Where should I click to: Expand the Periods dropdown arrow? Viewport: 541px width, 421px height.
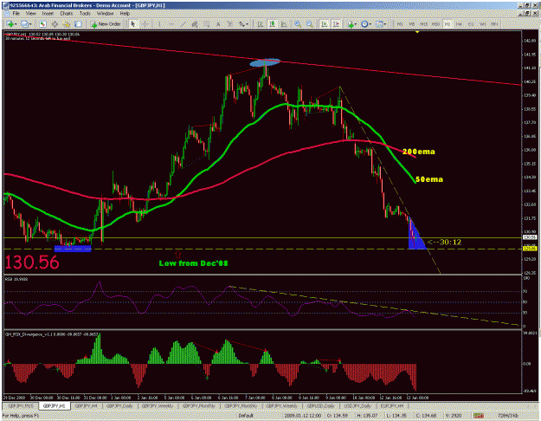click(x=370, y=24)
